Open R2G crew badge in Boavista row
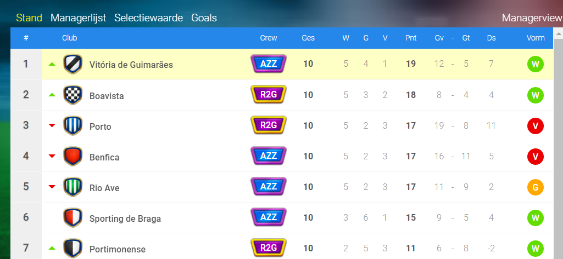563x259 pixels. tap(268, 95)
